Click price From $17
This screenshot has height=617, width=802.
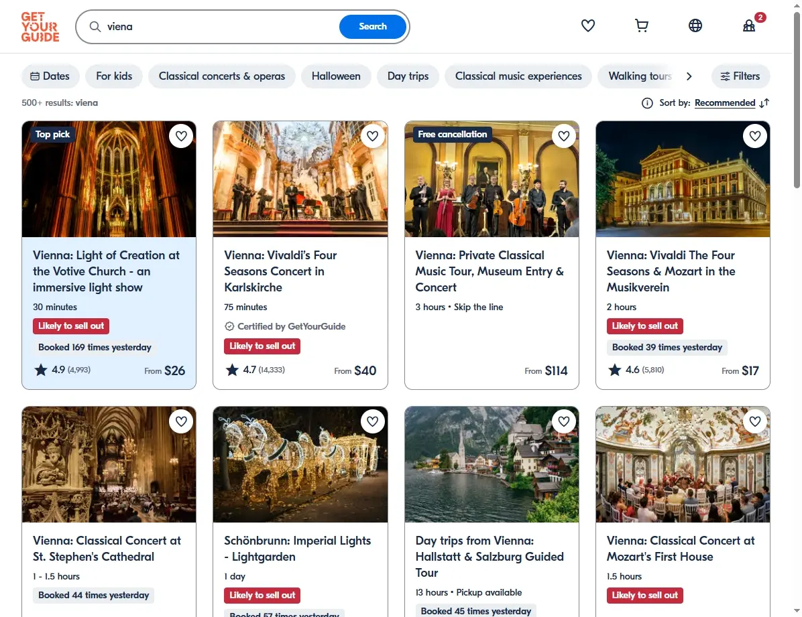pos(740,370)
